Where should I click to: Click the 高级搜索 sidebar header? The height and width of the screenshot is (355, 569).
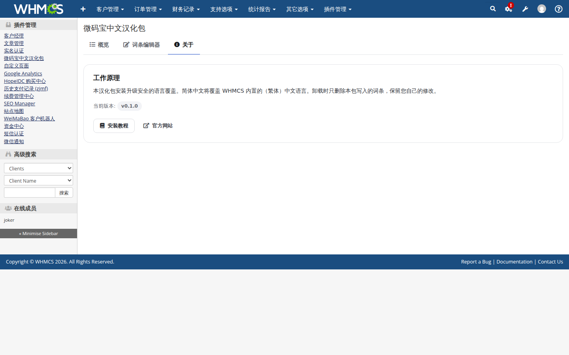pos(38,154)
